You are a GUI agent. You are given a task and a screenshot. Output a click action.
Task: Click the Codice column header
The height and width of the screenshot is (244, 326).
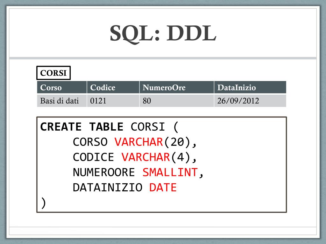click(x=113, y=87)
